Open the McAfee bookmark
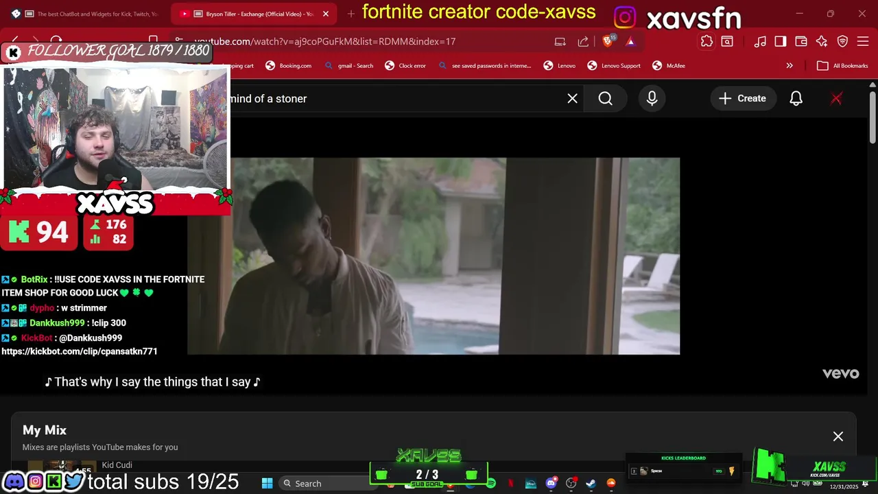The image size is (878, 494). coord(669,66)
